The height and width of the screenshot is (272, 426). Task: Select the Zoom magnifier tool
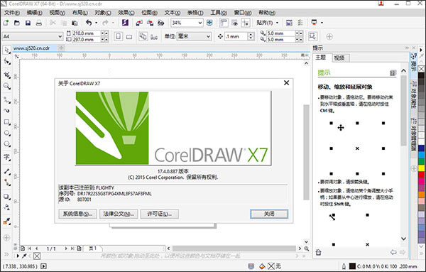(x=7, y=87)
